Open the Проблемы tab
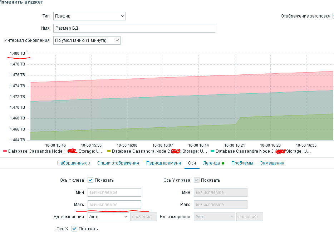 coord(242,163)
